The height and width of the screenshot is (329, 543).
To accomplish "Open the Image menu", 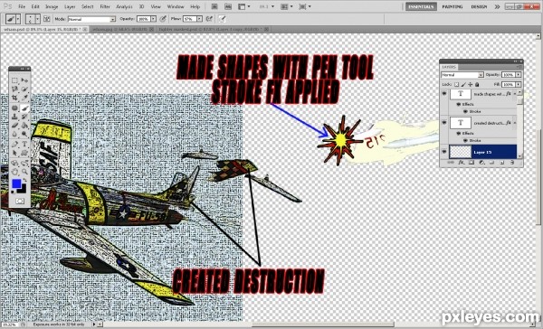I will 52,6.
